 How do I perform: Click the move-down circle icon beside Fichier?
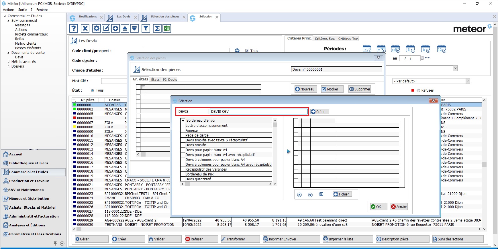[x=310, y=195]
